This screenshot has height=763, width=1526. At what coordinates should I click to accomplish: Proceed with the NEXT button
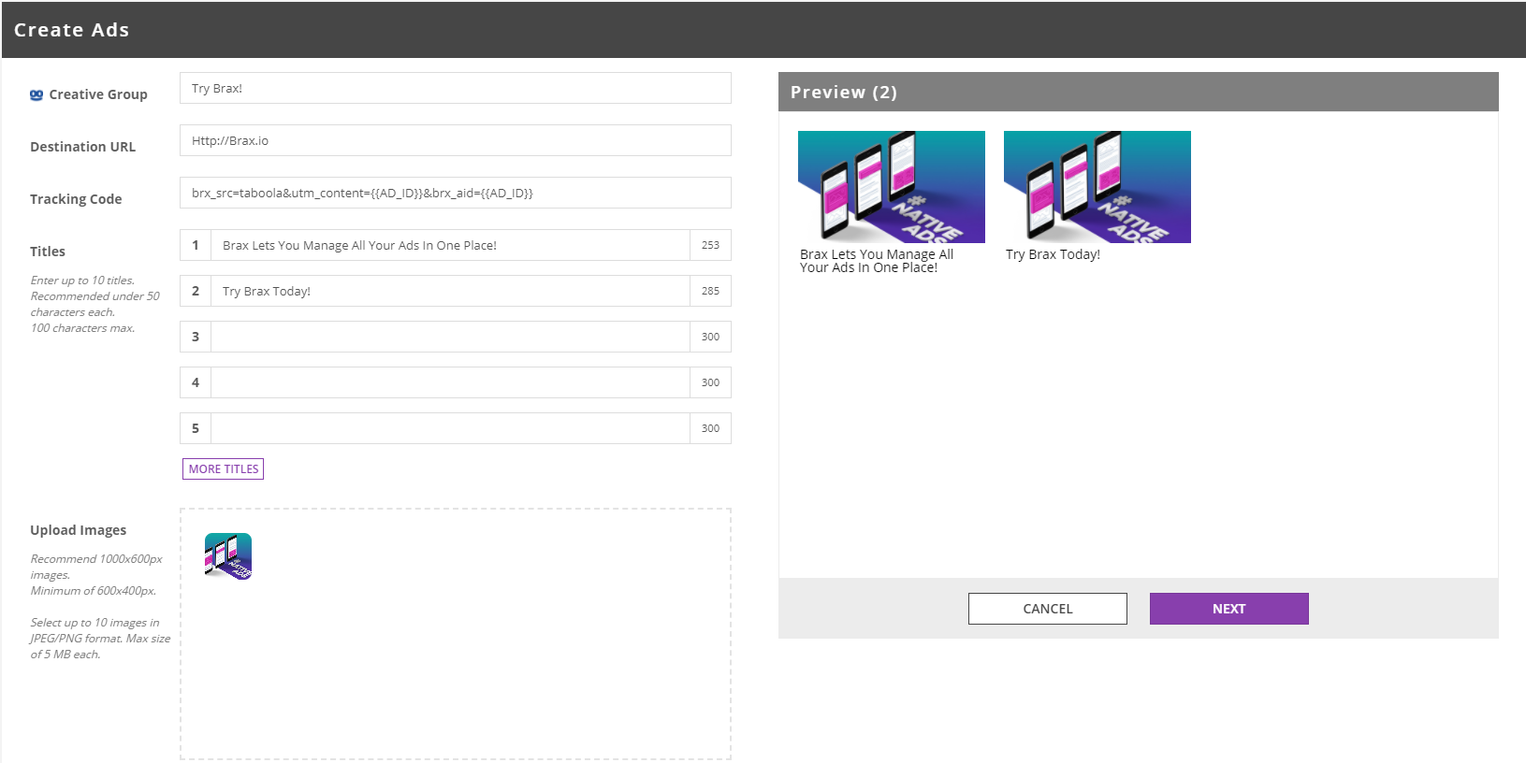[x=1229, y=609]
